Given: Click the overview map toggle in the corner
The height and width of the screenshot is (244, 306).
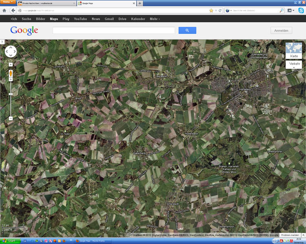Looking at the screenshot, I should [x=304, y=235].
